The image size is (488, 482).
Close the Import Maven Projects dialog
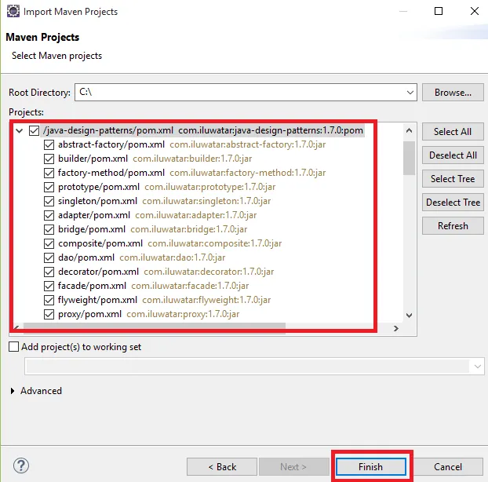tap(475, 12)
